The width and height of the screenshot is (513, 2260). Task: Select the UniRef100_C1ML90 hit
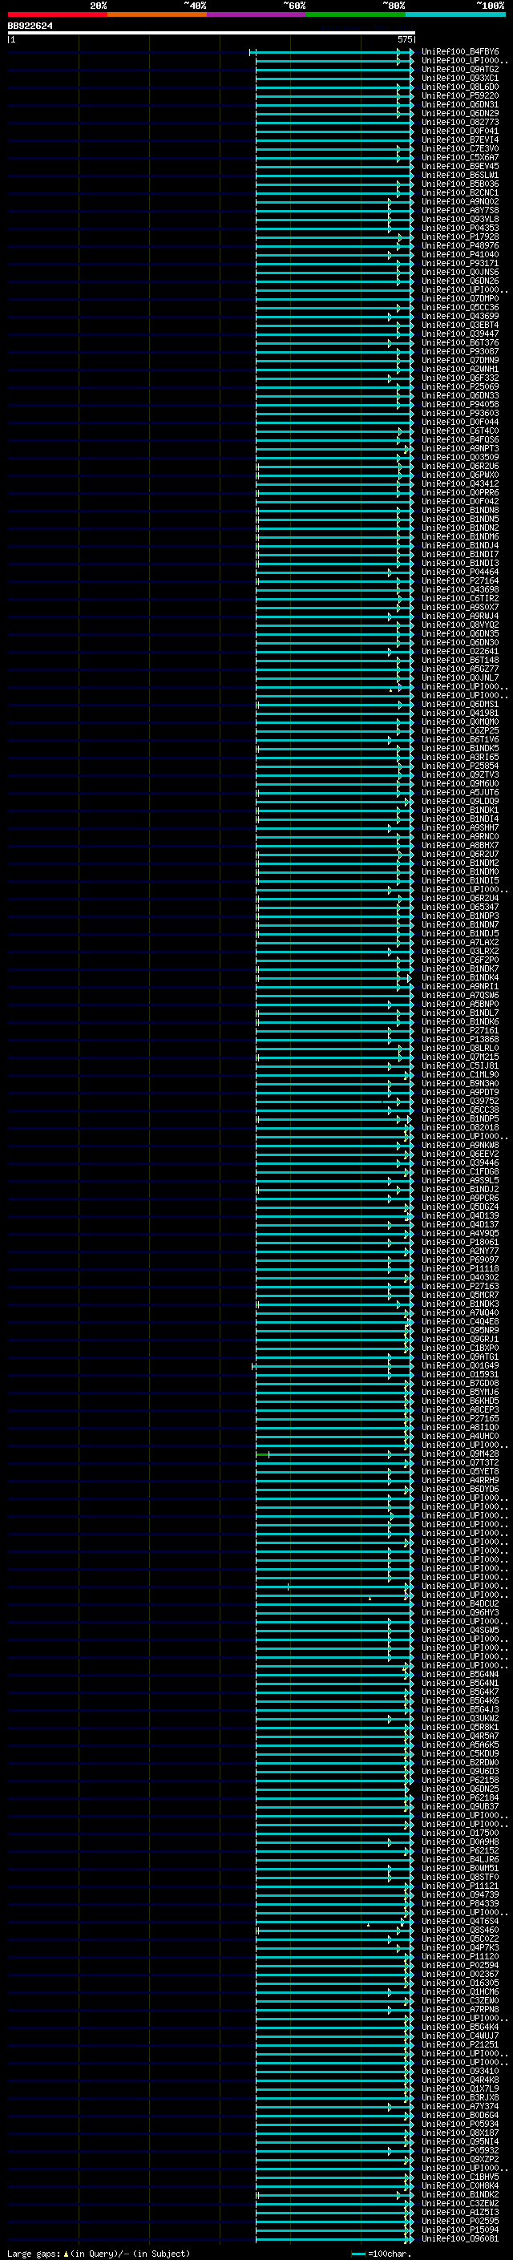459,1073
